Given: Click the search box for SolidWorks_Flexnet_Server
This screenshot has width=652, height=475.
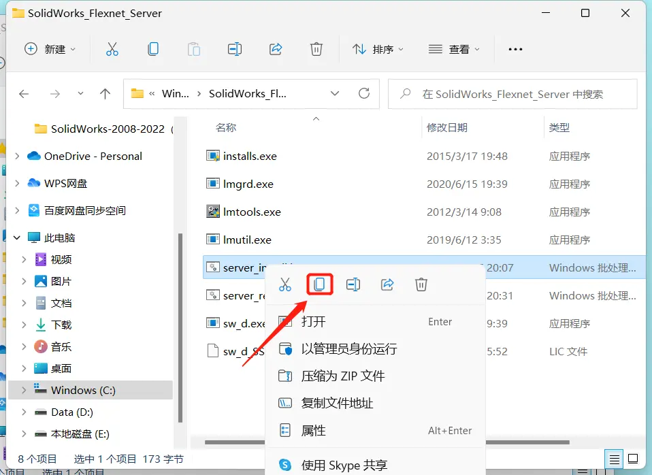Looking at the screenshot, I should point(512,94).
